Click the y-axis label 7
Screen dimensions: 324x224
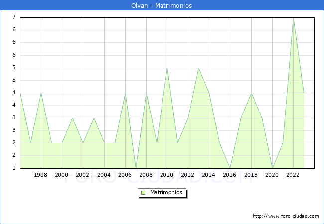[14, 17]
